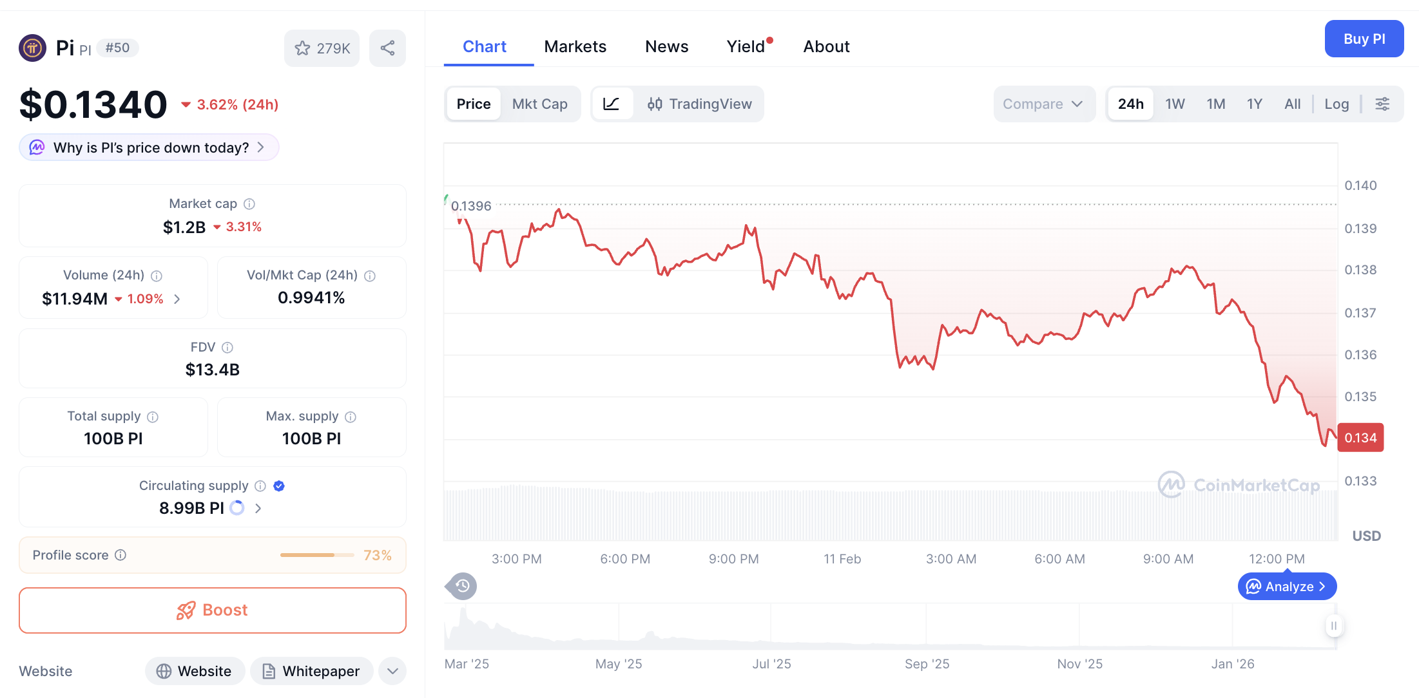
Task: Enable logarithmic scale with Log toggle
Action: click(x=1336, y=104)
